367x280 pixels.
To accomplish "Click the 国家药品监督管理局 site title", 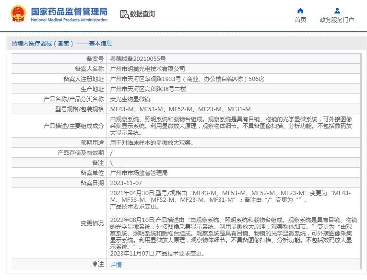I will pos(69,12).
